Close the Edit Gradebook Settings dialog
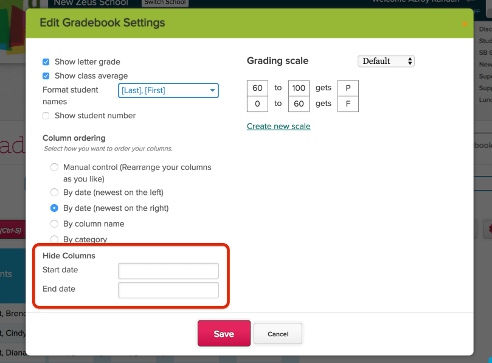The height and width of the screenshot is (363, 492). [465, 24]
